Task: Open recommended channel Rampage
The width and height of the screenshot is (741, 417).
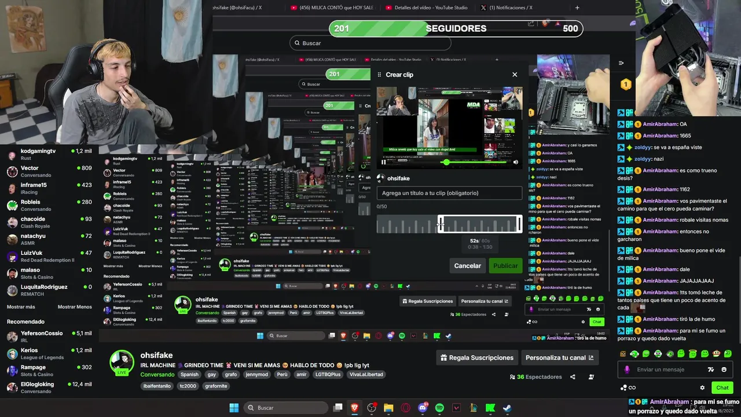Action: (x=49, y=370)
